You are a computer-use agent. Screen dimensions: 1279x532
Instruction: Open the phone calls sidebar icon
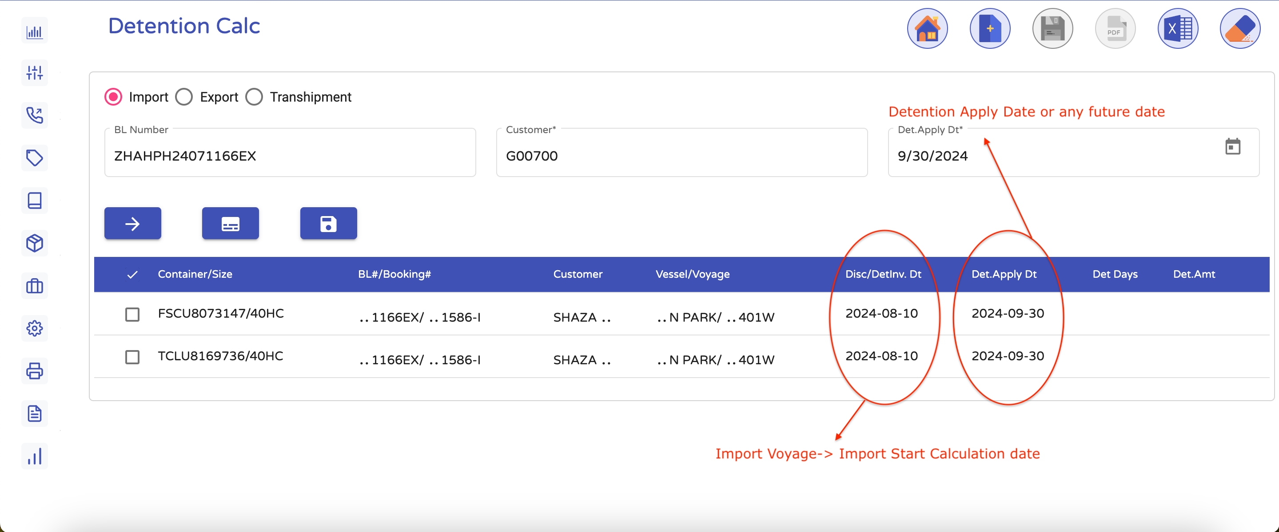34,115
